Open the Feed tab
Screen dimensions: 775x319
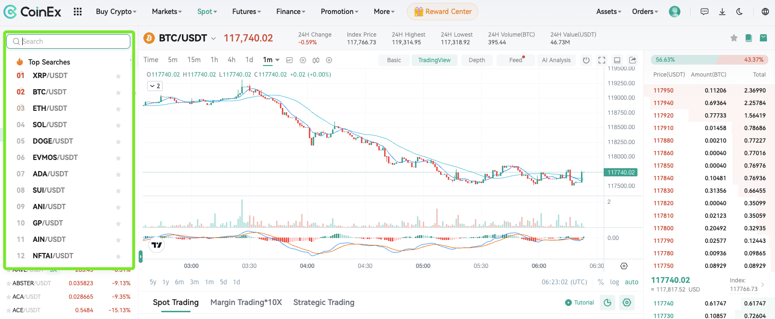(515, 60)
